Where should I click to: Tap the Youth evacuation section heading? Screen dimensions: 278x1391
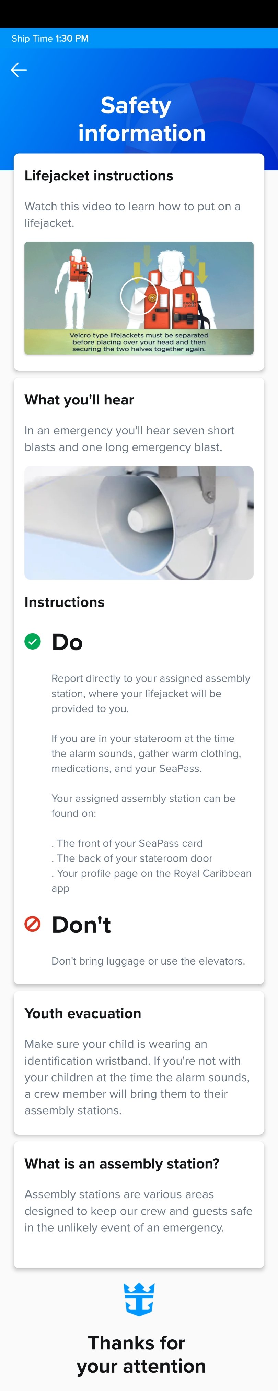click(83, 1013)
